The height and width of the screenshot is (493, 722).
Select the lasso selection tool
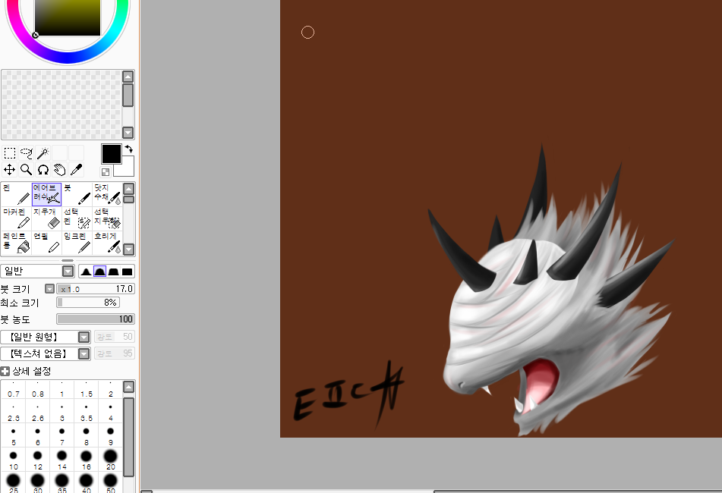click(x=27, y=152)
